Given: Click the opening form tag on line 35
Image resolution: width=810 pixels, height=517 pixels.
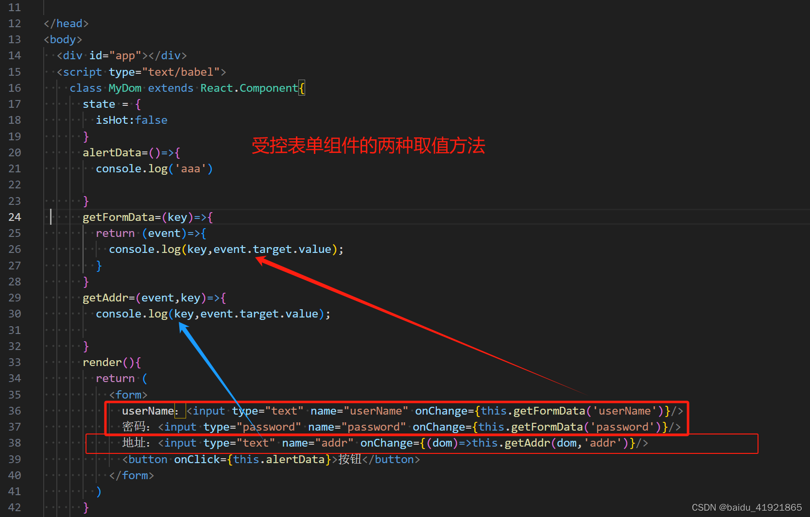Looking at the screenshot, I should 128,395.
